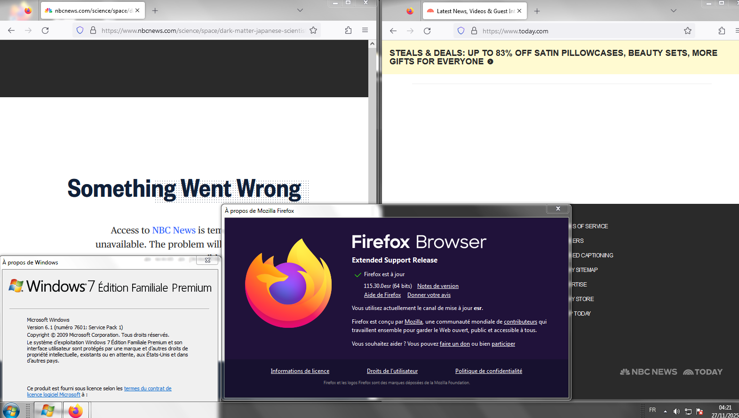This screenshot has height=418, width=739.
Task: Open a new tab in today.com window
Action: 537,11
